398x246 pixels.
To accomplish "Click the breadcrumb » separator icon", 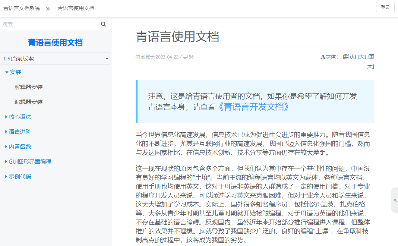I will click(x=48, y=9).
